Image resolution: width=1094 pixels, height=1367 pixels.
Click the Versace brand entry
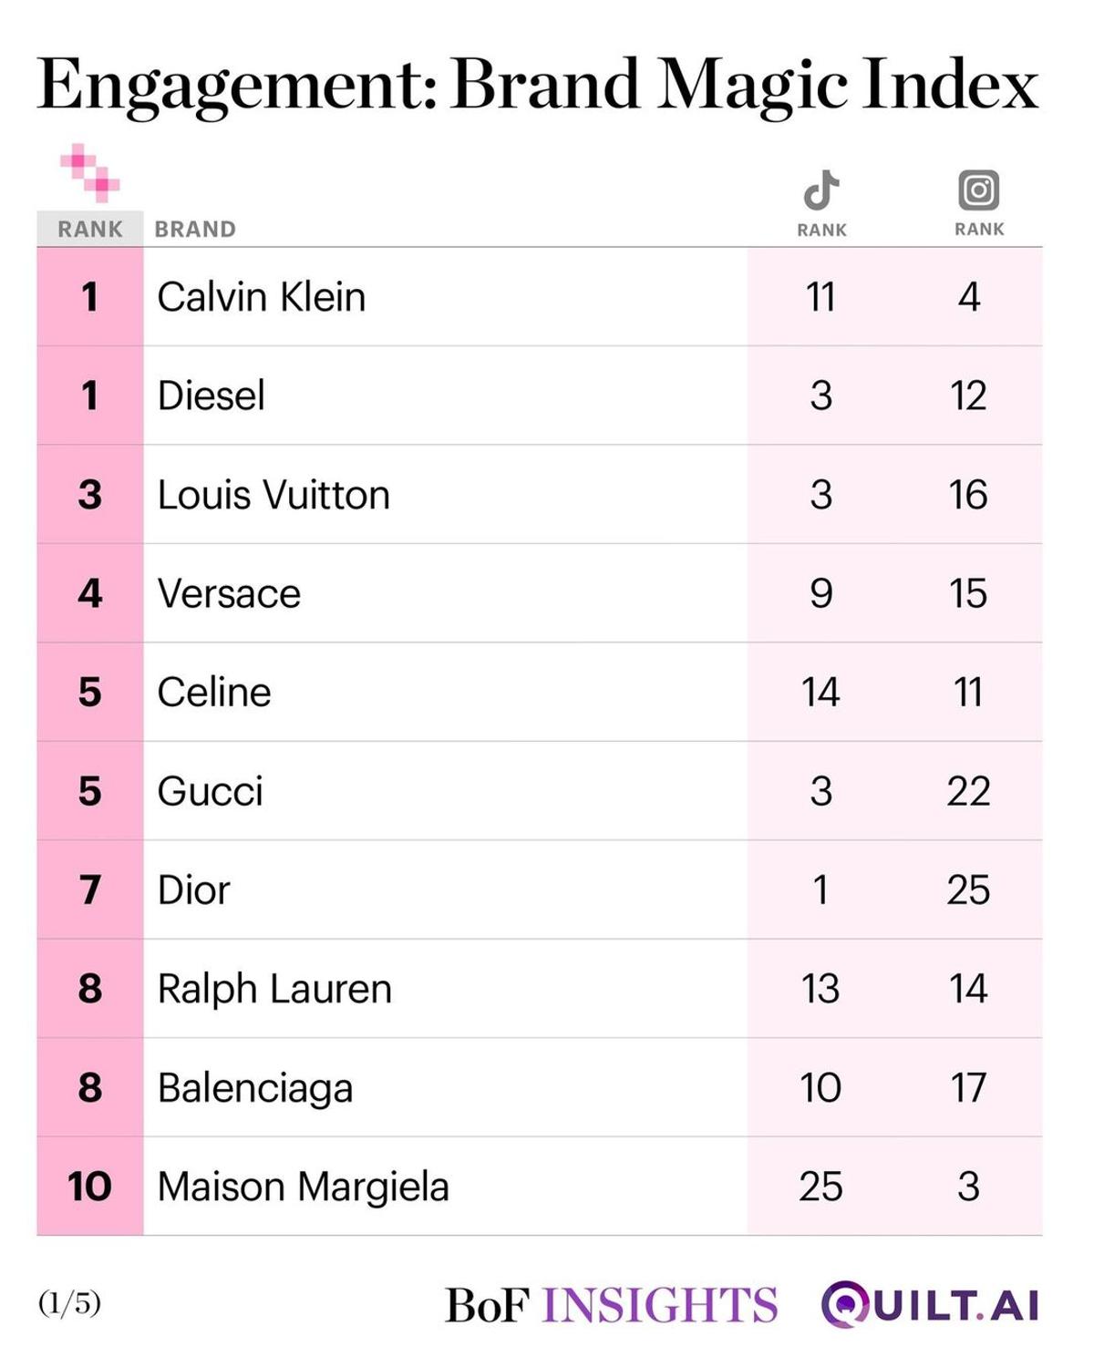(x=229, y=593)
